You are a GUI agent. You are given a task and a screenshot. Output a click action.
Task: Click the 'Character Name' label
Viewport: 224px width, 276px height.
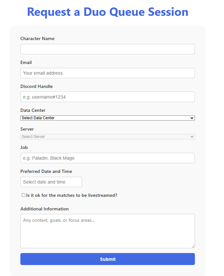pos(37,38)
